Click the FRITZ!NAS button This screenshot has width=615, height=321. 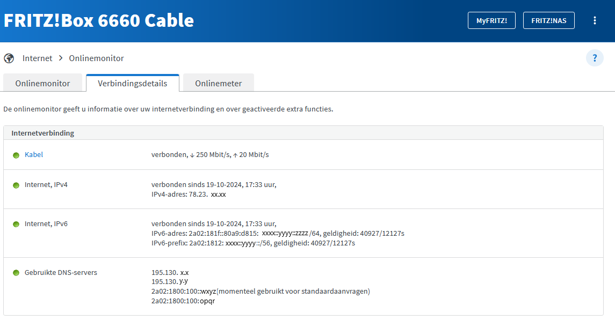pos(548,20)
